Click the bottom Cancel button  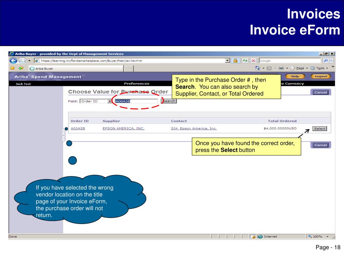pos(320,145)
